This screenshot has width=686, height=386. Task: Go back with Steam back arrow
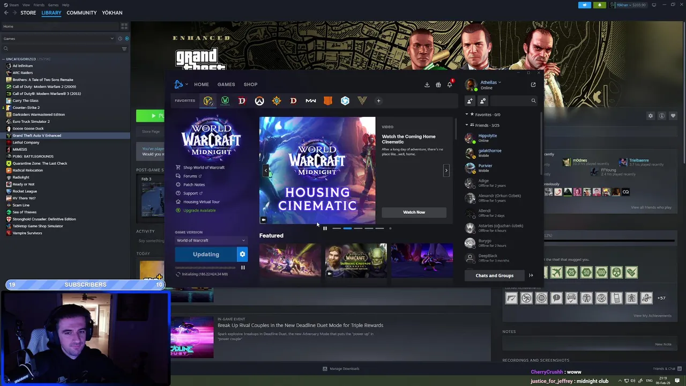click(6, 13)
